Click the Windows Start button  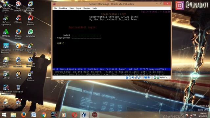[4, 115]
